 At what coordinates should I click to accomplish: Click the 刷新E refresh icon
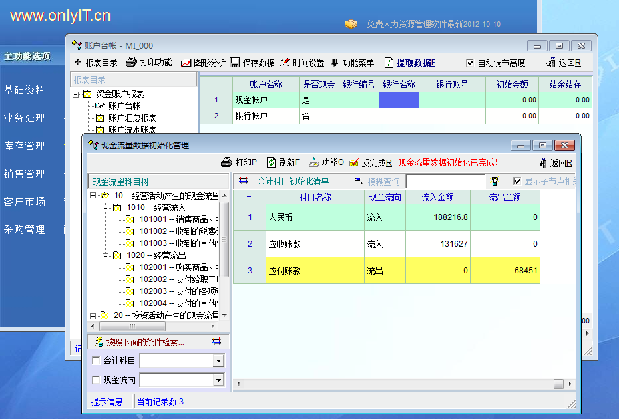coord(272,162)
